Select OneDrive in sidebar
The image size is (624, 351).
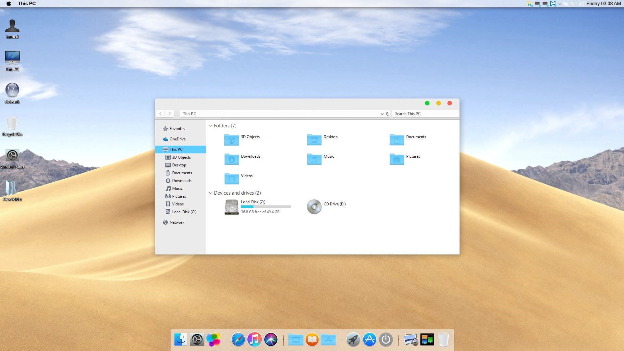click(x=177, y=139)
